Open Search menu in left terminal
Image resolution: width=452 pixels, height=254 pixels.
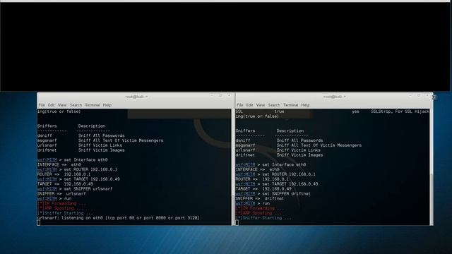[76, 105]
